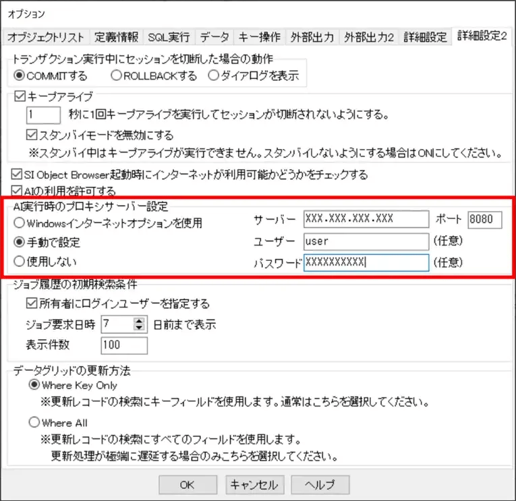Click the ポート number field
The width and height of the screenshot is (516, 501).
(x=484, y=220)
